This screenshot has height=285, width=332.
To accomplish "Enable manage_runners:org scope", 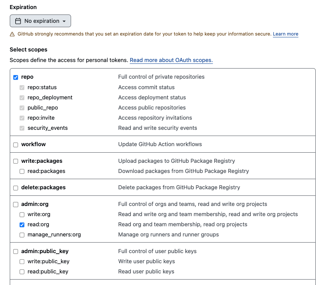I will click(22, 235).
